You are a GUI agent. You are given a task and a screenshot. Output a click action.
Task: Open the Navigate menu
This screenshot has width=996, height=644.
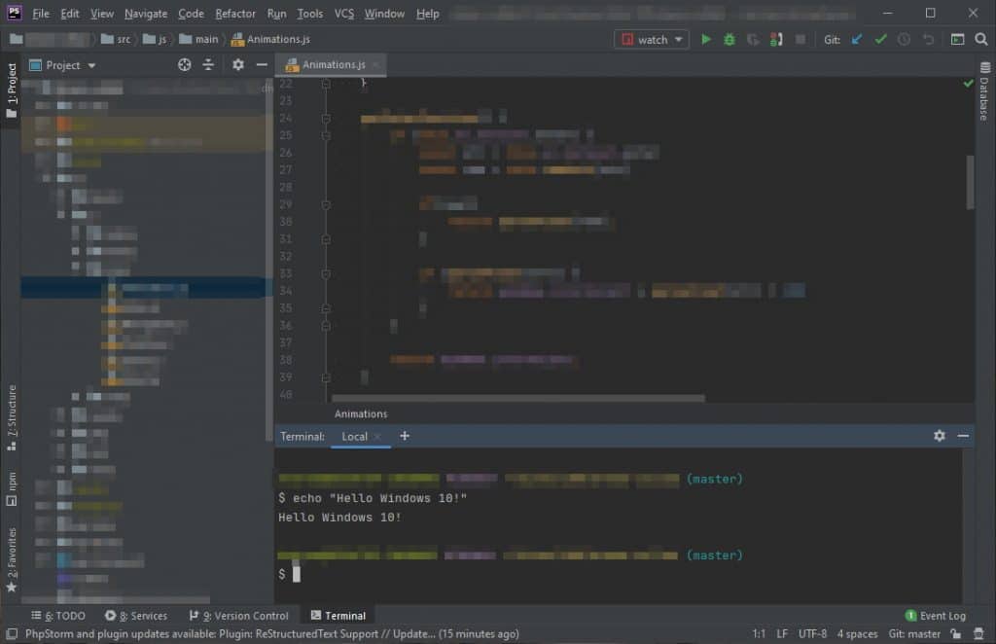pos(146,14)
